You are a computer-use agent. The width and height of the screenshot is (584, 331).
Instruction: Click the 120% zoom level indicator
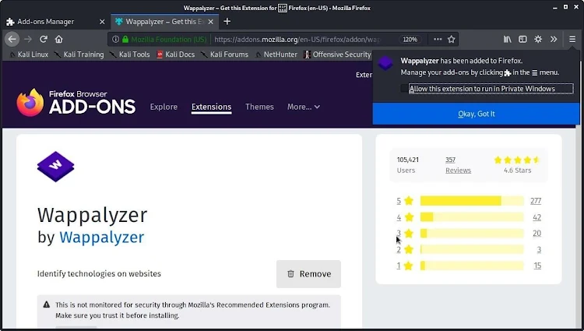click(410, 39)
